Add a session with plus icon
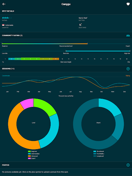Screen dimensions: 132x176 [x=128, y=69]
